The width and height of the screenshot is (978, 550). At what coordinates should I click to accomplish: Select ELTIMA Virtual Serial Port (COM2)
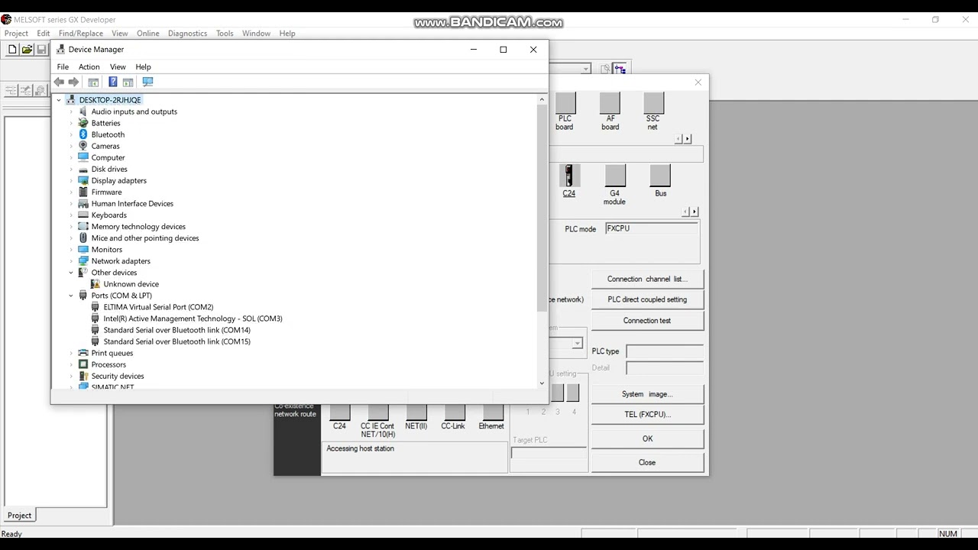158,307
